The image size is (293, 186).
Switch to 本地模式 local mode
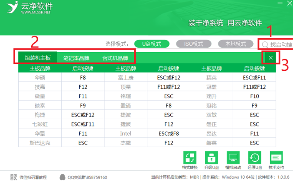(235, 44)
